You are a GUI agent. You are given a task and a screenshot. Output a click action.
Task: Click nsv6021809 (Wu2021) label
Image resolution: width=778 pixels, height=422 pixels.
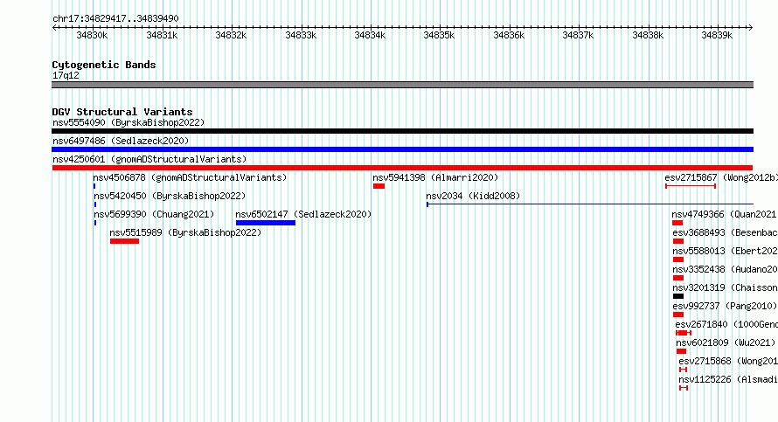(726, 342)
